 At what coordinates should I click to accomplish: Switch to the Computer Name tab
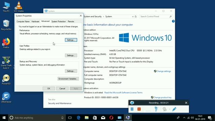coord(23,22)
